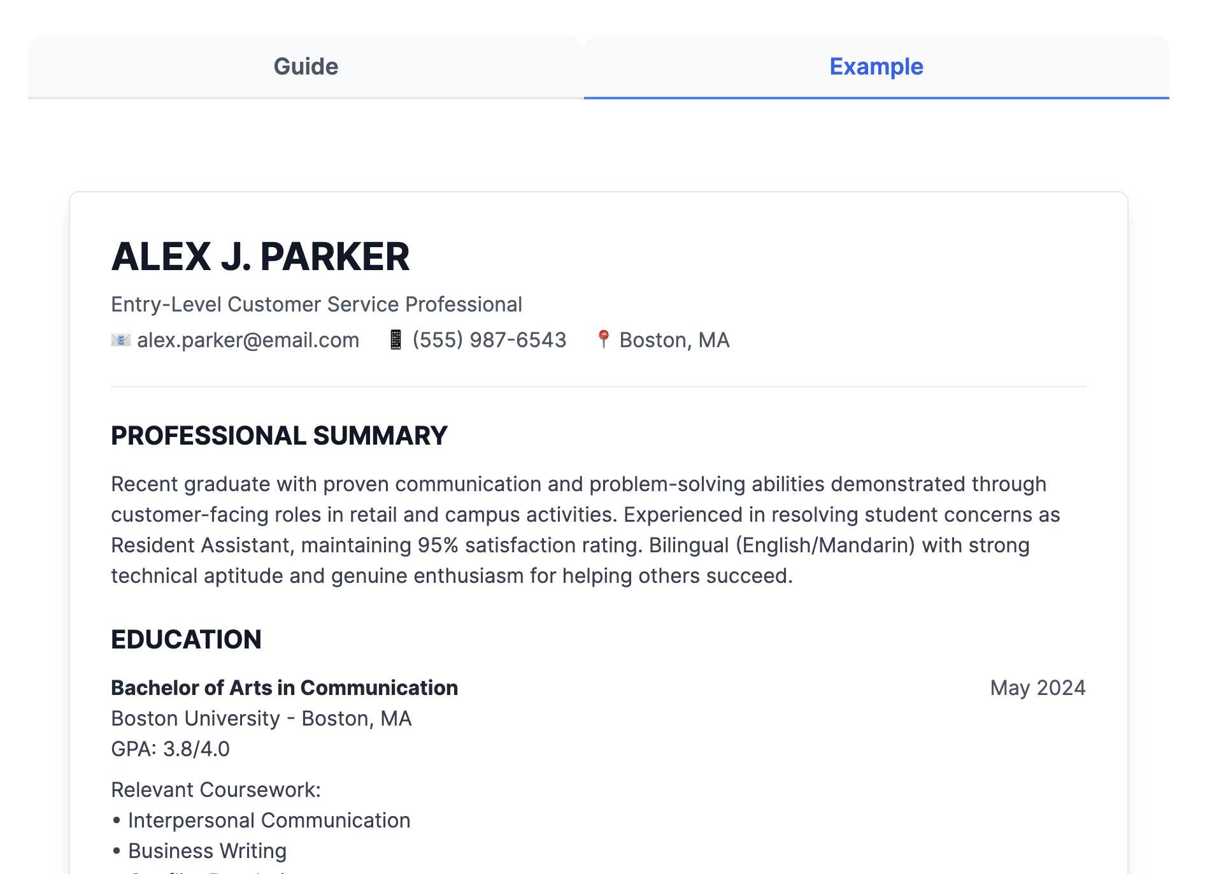This screenshot has width=1205, height=874.
Task: Click the May 2024 graduation date
Action: [x=1037, y=688]
